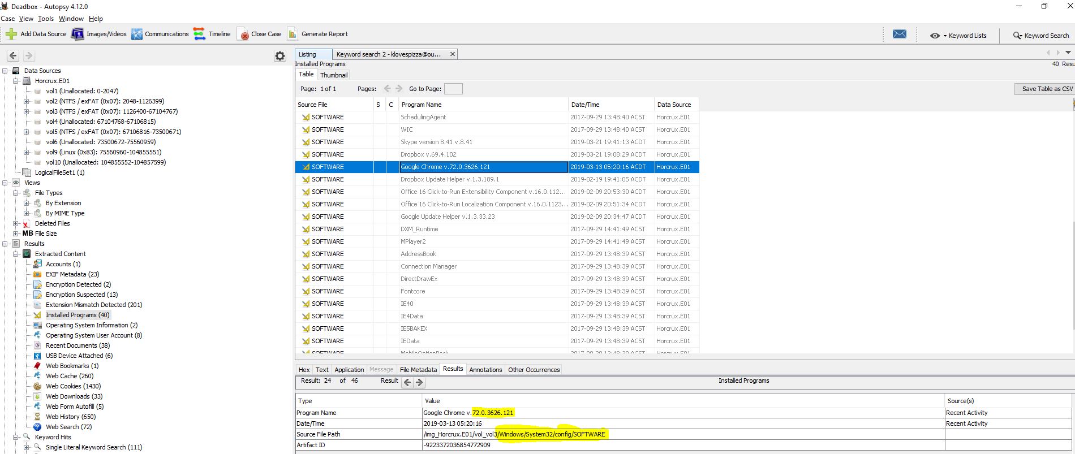Screen dimensions: 1075x454
Task: Switch to File Metadata tab
Action: [418, 370]
